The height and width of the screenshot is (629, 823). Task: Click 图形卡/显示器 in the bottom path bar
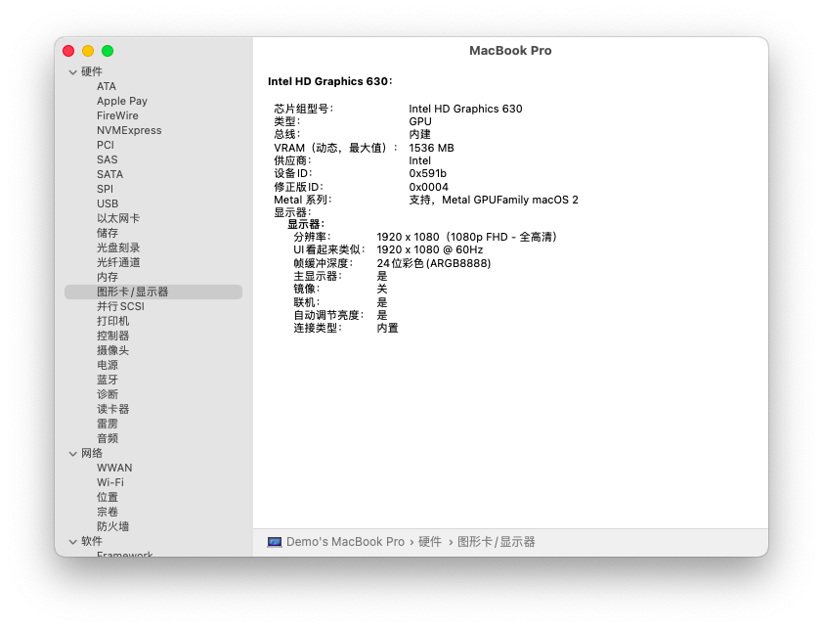[497, 542]
